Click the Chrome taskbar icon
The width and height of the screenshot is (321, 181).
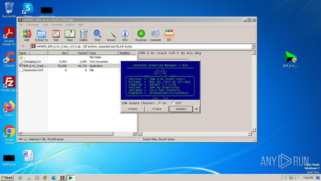tap(45, 178)
